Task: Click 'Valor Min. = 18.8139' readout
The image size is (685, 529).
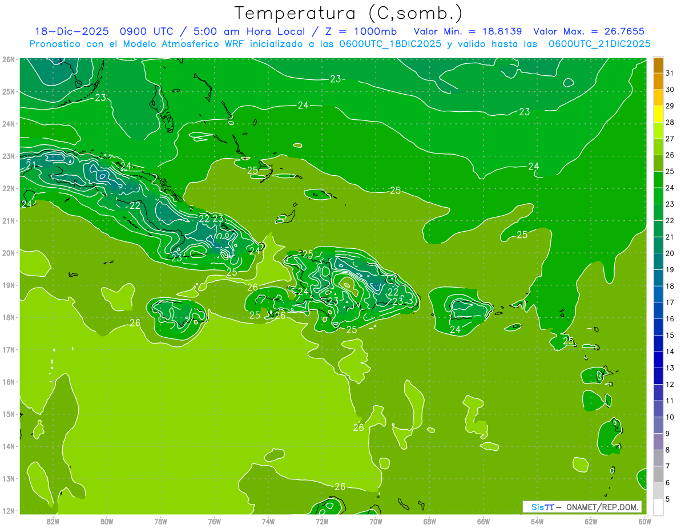Action: click(468, 31)
